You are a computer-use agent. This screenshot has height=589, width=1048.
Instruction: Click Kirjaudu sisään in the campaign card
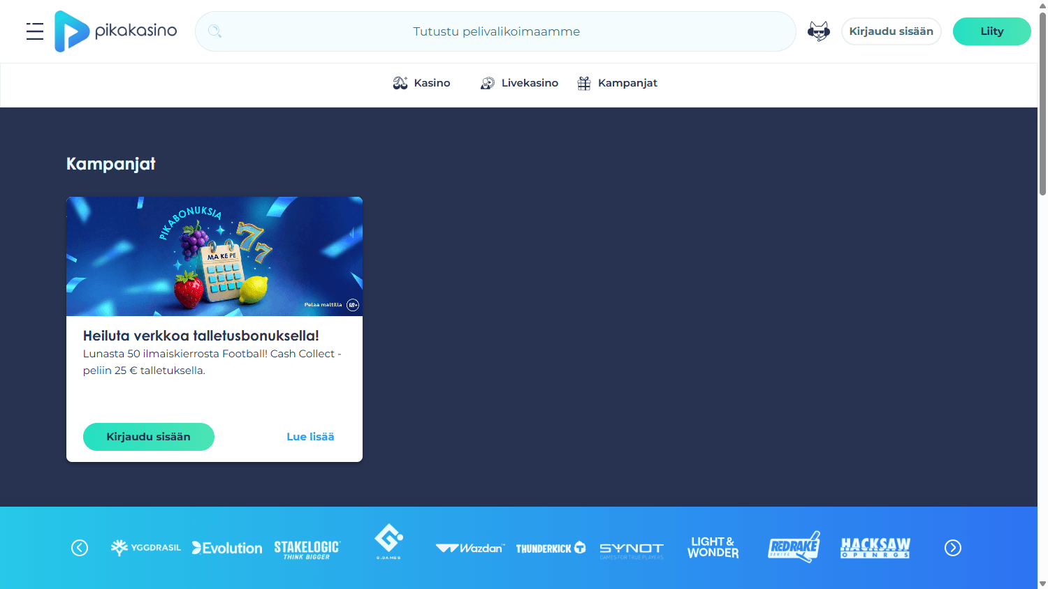point(149,437)
